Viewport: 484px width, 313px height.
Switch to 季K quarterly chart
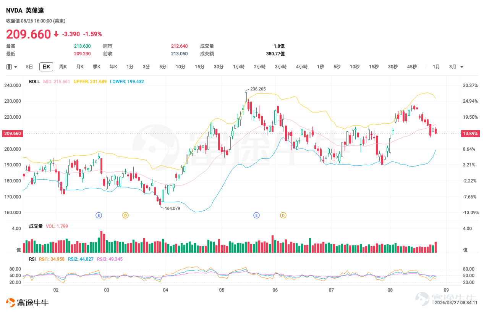pyautogui.click(x=97, y=67)
